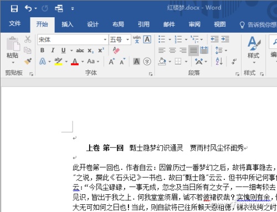This screenshot has height=212, width=277.
Task: Paste using the 粘贴 button
Action: pyautogui.click(x=13, y=49)
